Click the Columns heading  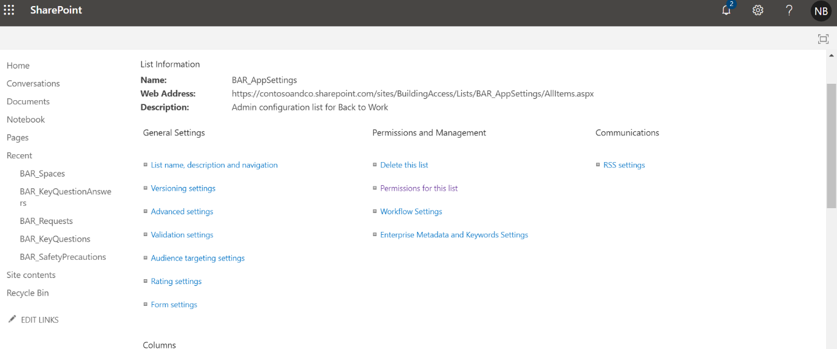pyautogui.click(x=160, y=345)
